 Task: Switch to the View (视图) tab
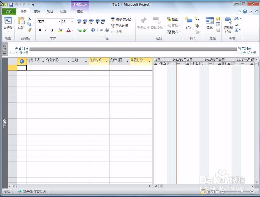(63, 12)
